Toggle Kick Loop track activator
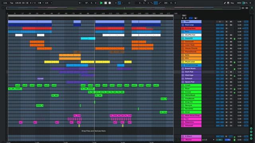 tap(220, 25)
